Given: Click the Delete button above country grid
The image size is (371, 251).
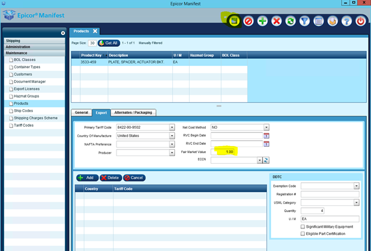Looking at the screenshot, I should click(111, 178).
